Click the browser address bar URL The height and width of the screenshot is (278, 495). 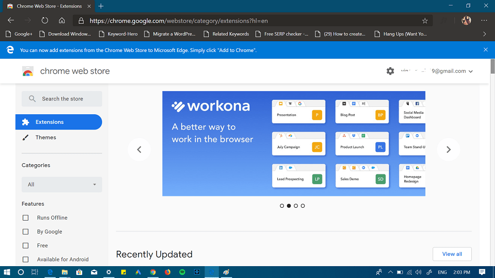[179, 21]
